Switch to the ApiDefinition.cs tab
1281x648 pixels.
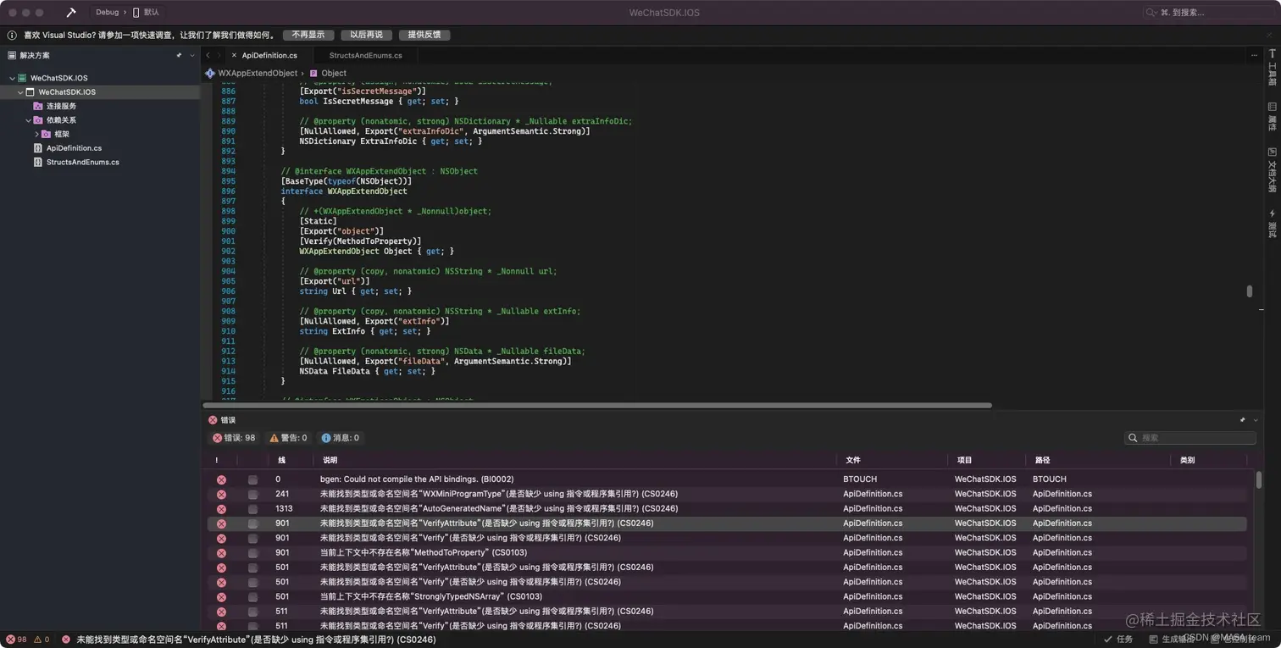(x=269, y=55)
